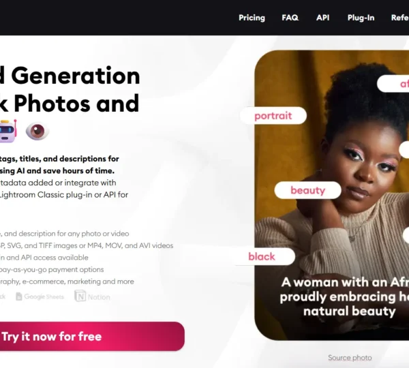This screenshot has width=409, height=368.
Task: Click the Generation headline text
Action: [76, 76]
